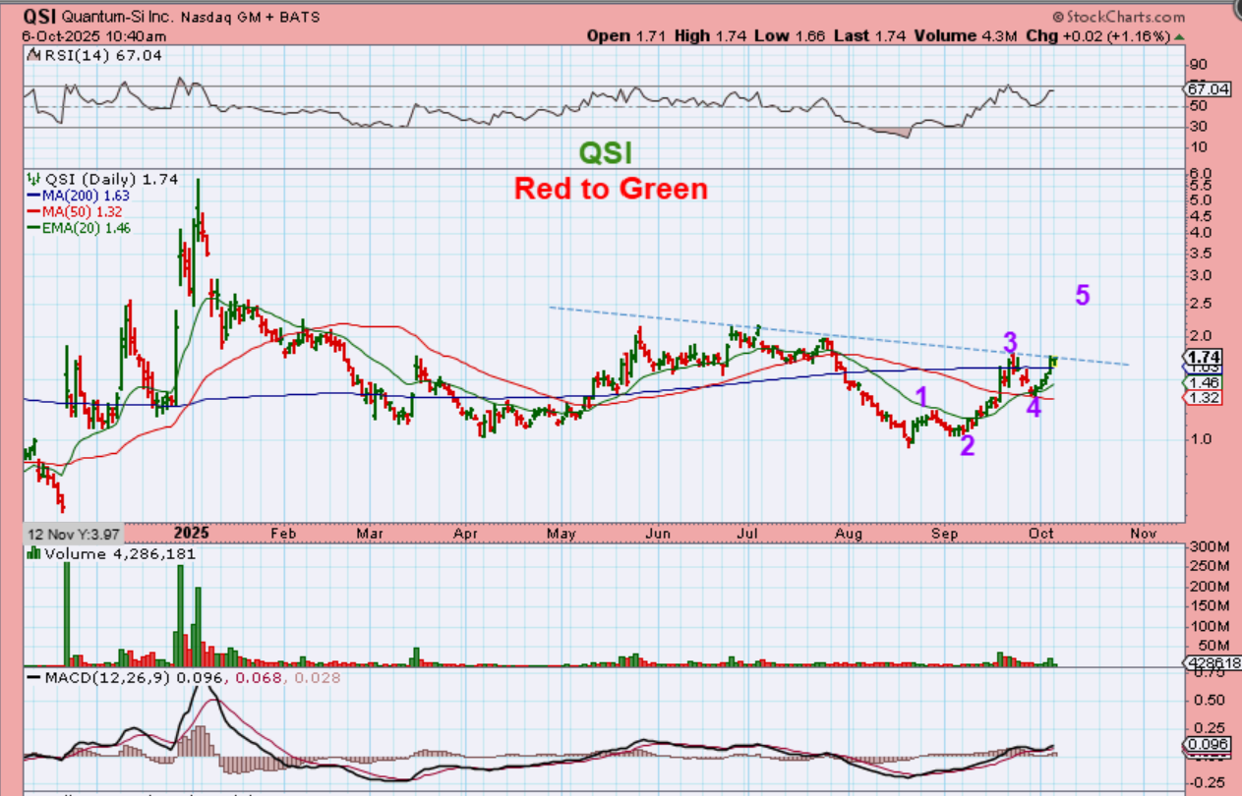
Task: Select the EMA(20) 1.46 legend entry
Action: pos(87,227)
